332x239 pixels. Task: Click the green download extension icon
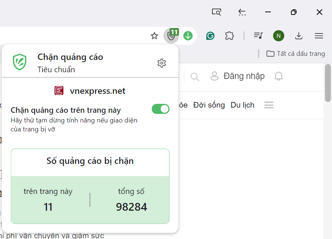coord(188,36)
